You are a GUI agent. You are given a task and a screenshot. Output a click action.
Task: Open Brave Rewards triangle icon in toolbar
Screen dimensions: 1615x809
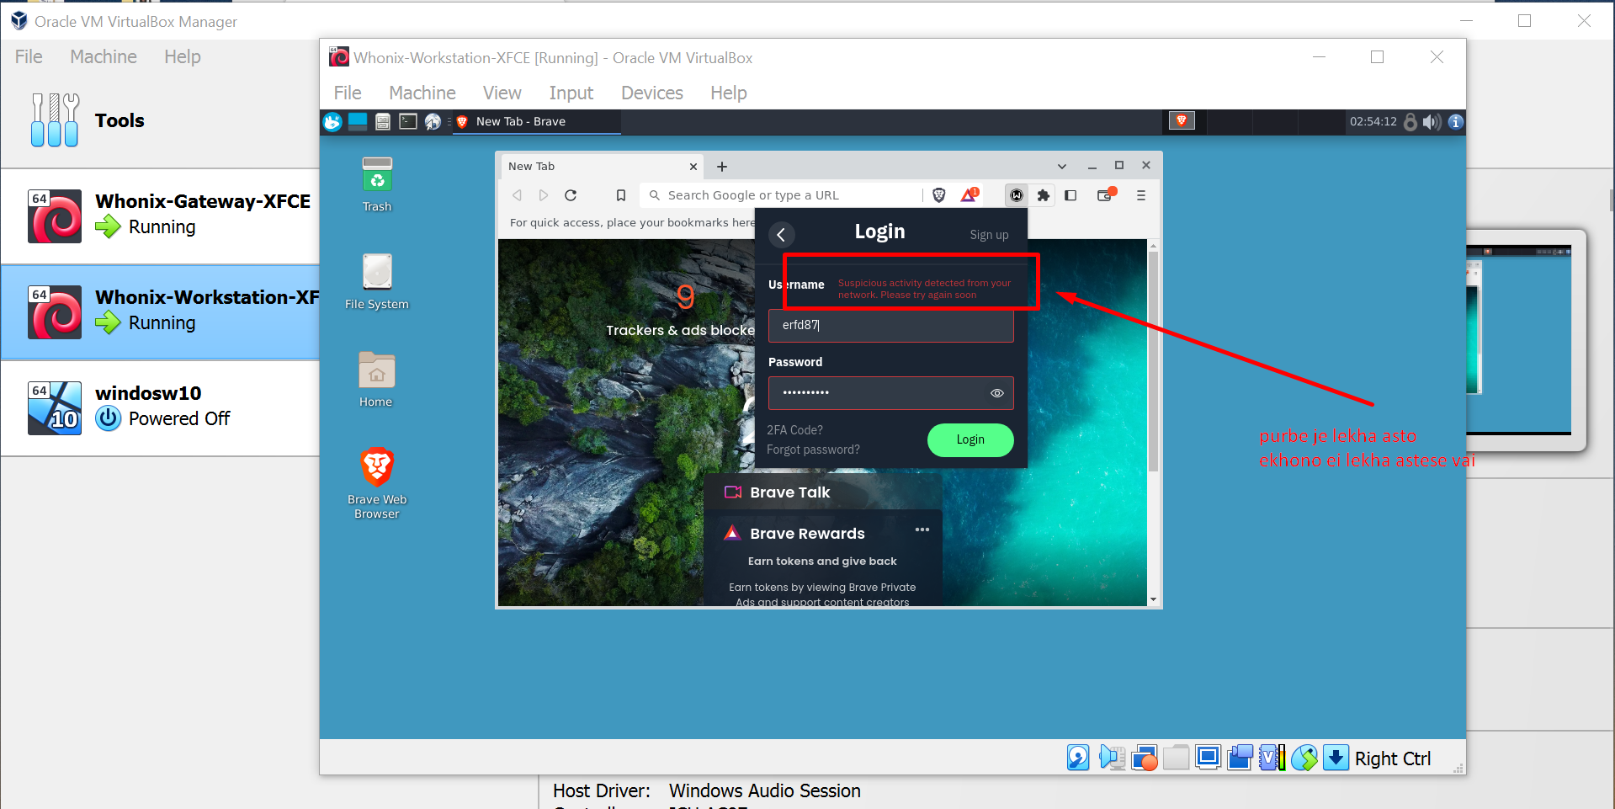coord(969,195)
